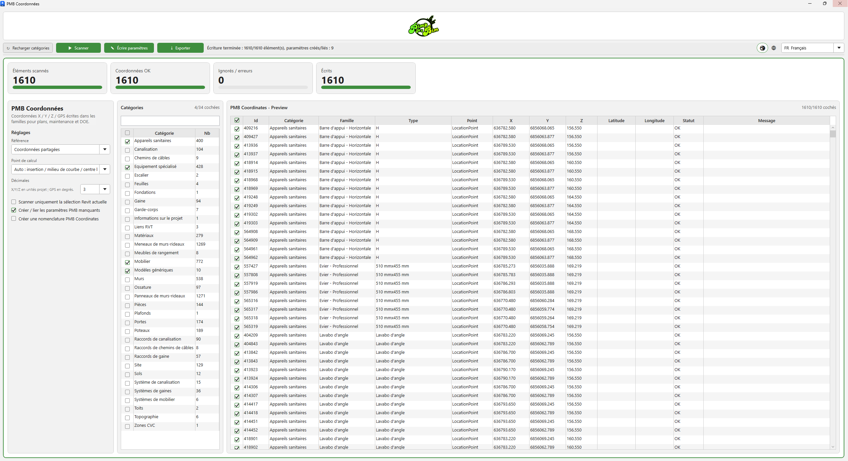
Task: Click the Longitude column header
Action: pyautogui.click(x=654, y=120)
